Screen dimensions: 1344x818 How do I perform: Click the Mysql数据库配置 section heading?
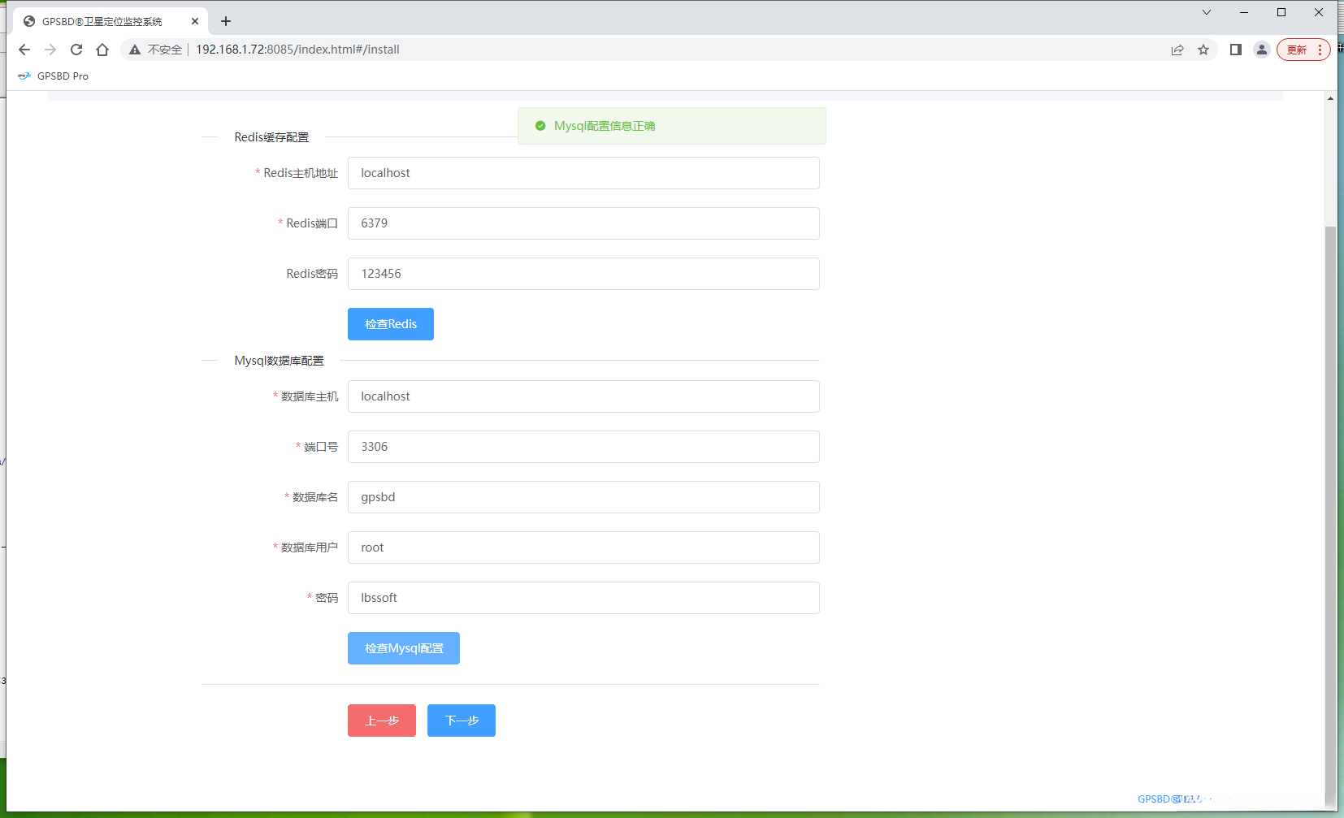click(x=279, y=361)
